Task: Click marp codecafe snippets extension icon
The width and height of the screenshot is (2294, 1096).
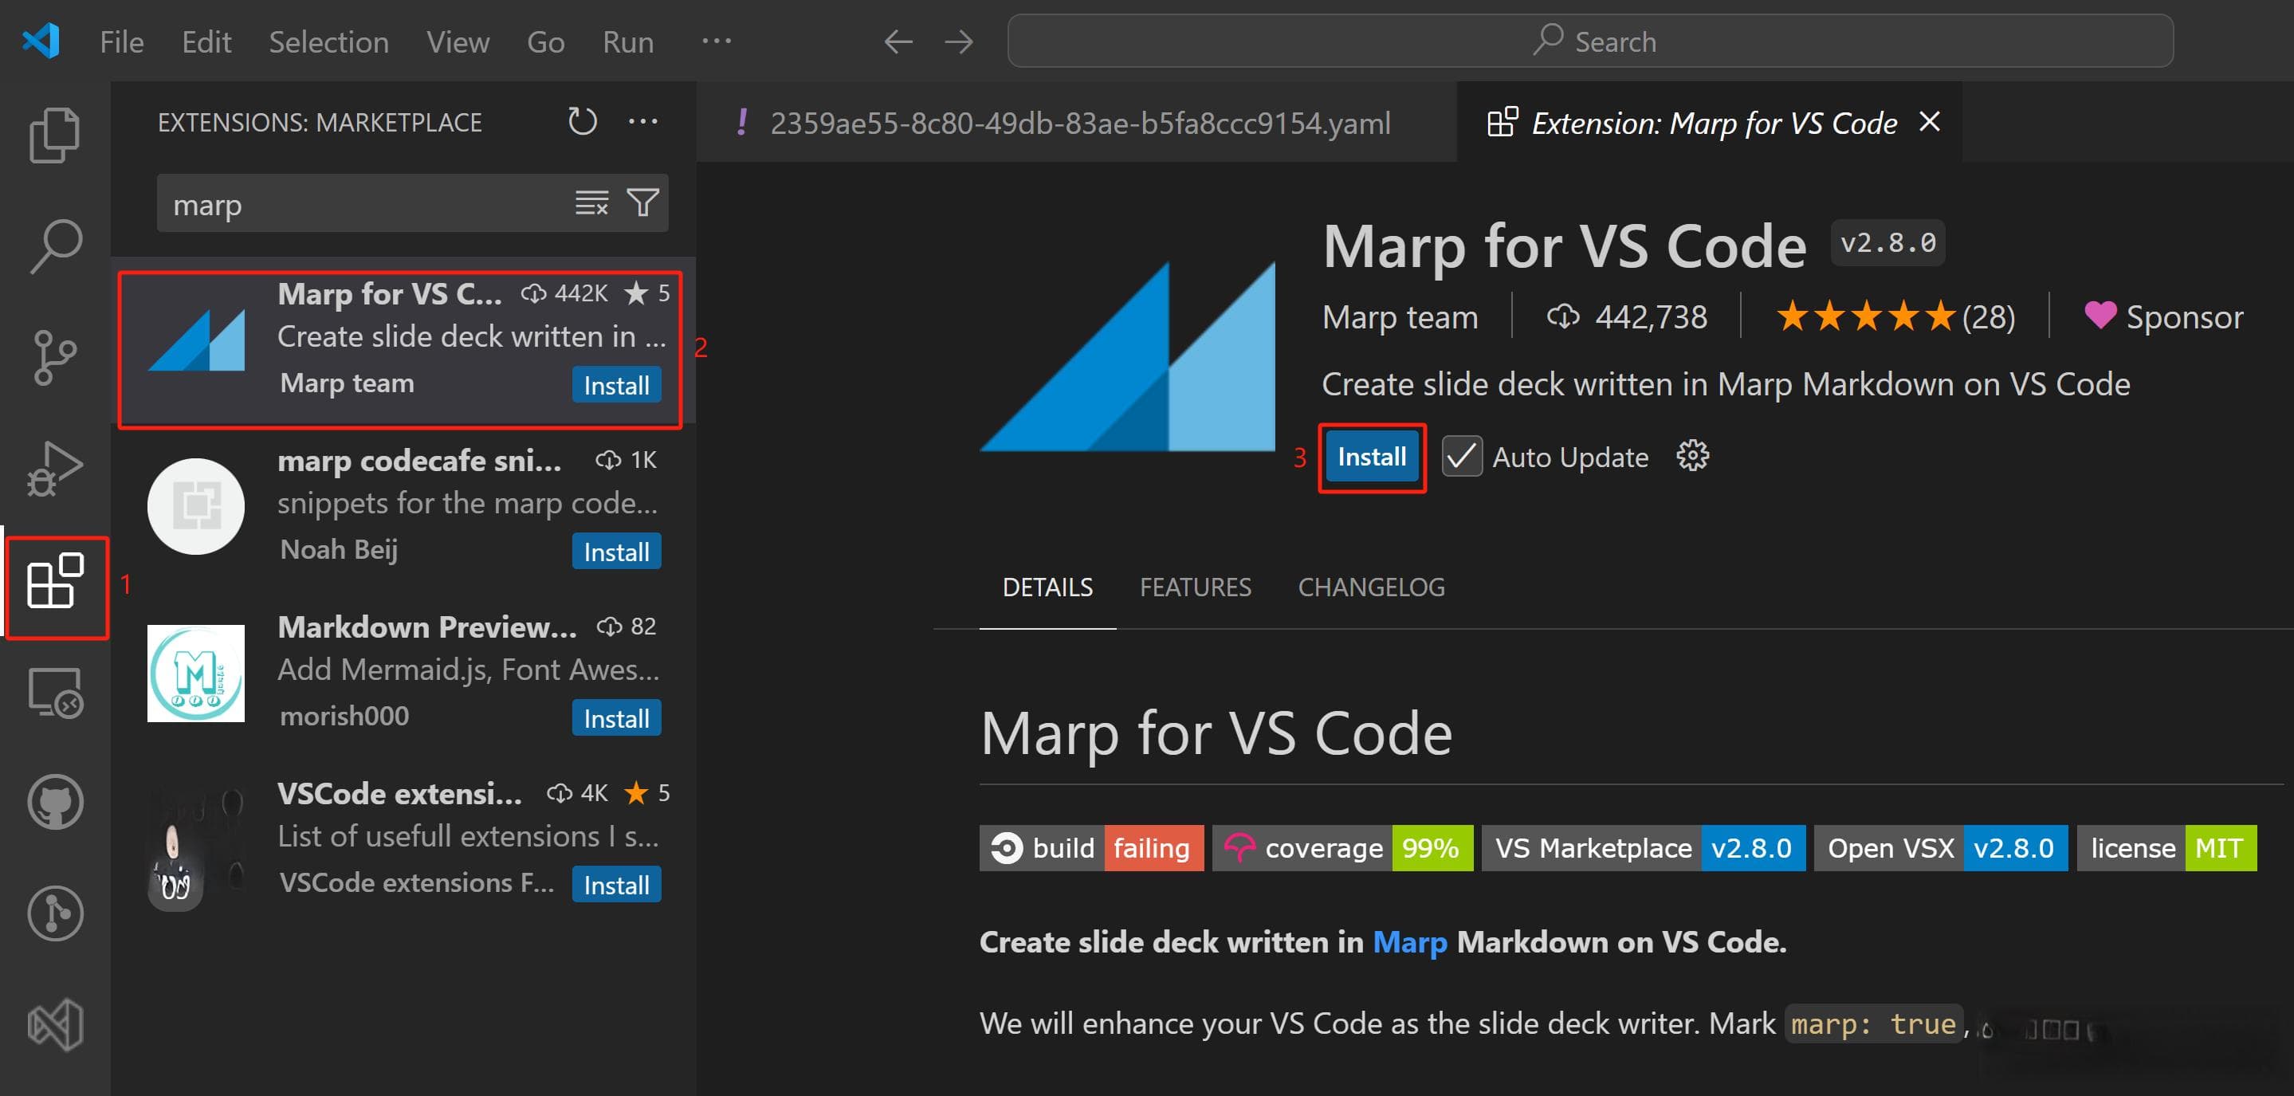Action: (x=196, y=507)
